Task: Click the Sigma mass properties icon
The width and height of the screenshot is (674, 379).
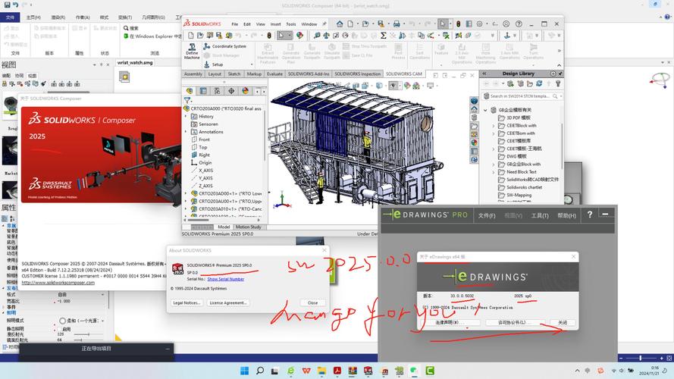Action: click(384, 35)
